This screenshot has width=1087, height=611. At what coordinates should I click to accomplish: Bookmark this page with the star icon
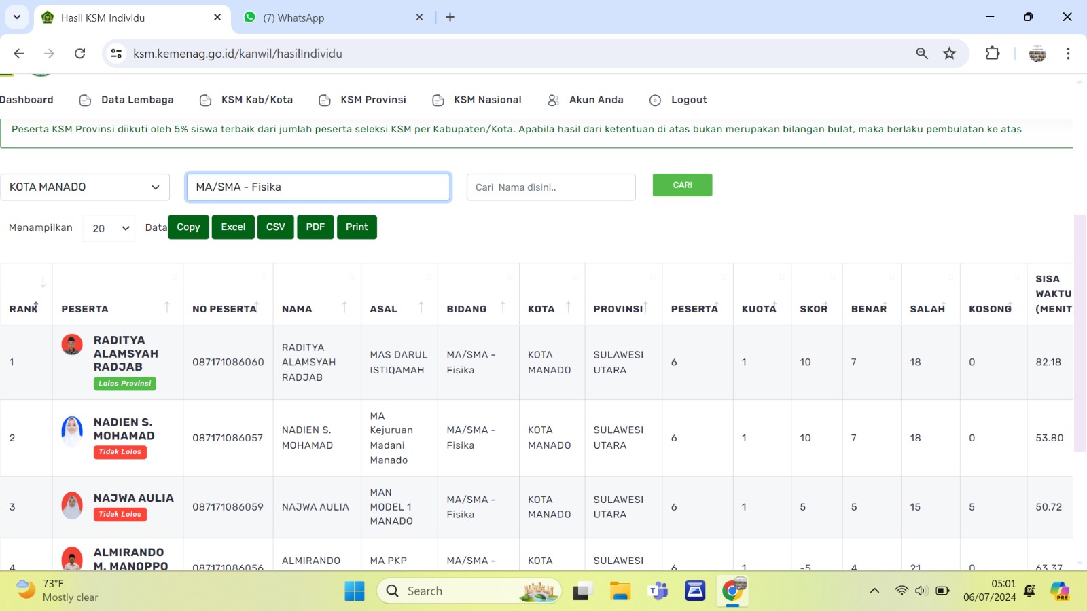click(x=949, y=54)
